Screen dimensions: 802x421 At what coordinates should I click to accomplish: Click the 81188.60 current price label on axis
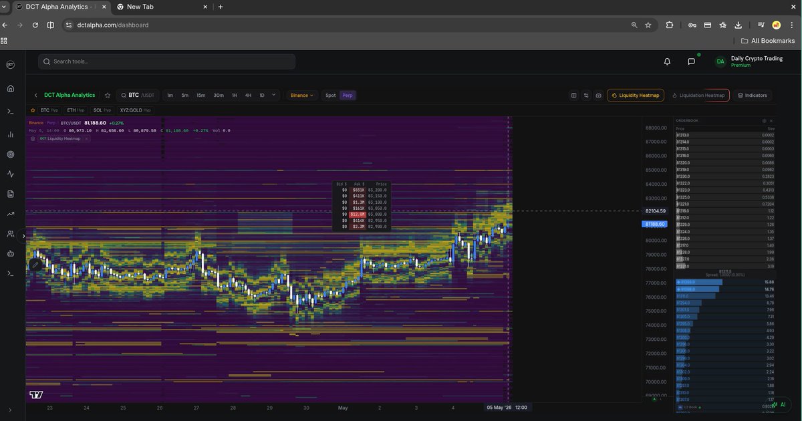(x=654, y=225)
